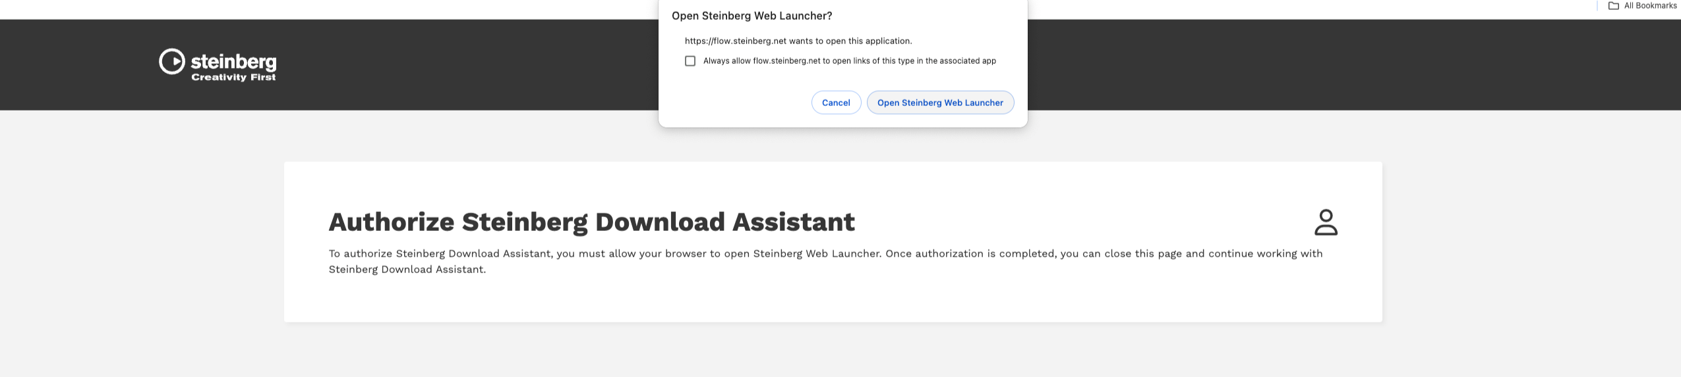The height and width of the screenshot is (377, 1681).
Task: Click the 'Creativity First' tagline text
Action: pos(233,78)
